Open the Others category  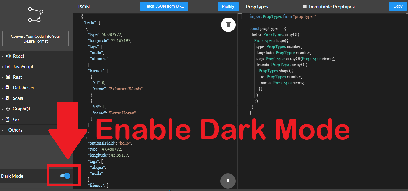(15, 130)
